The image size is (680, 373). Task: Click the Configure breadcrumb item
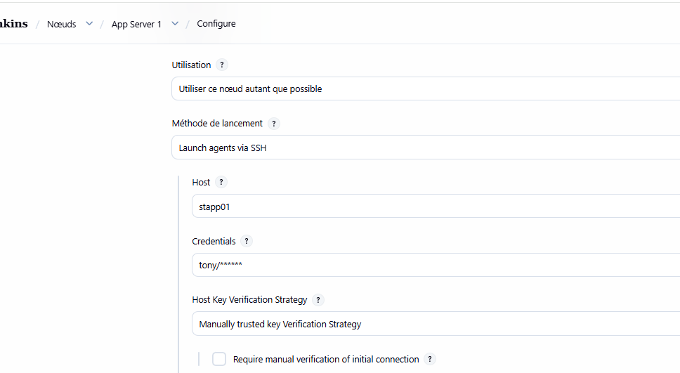[216, 24]
